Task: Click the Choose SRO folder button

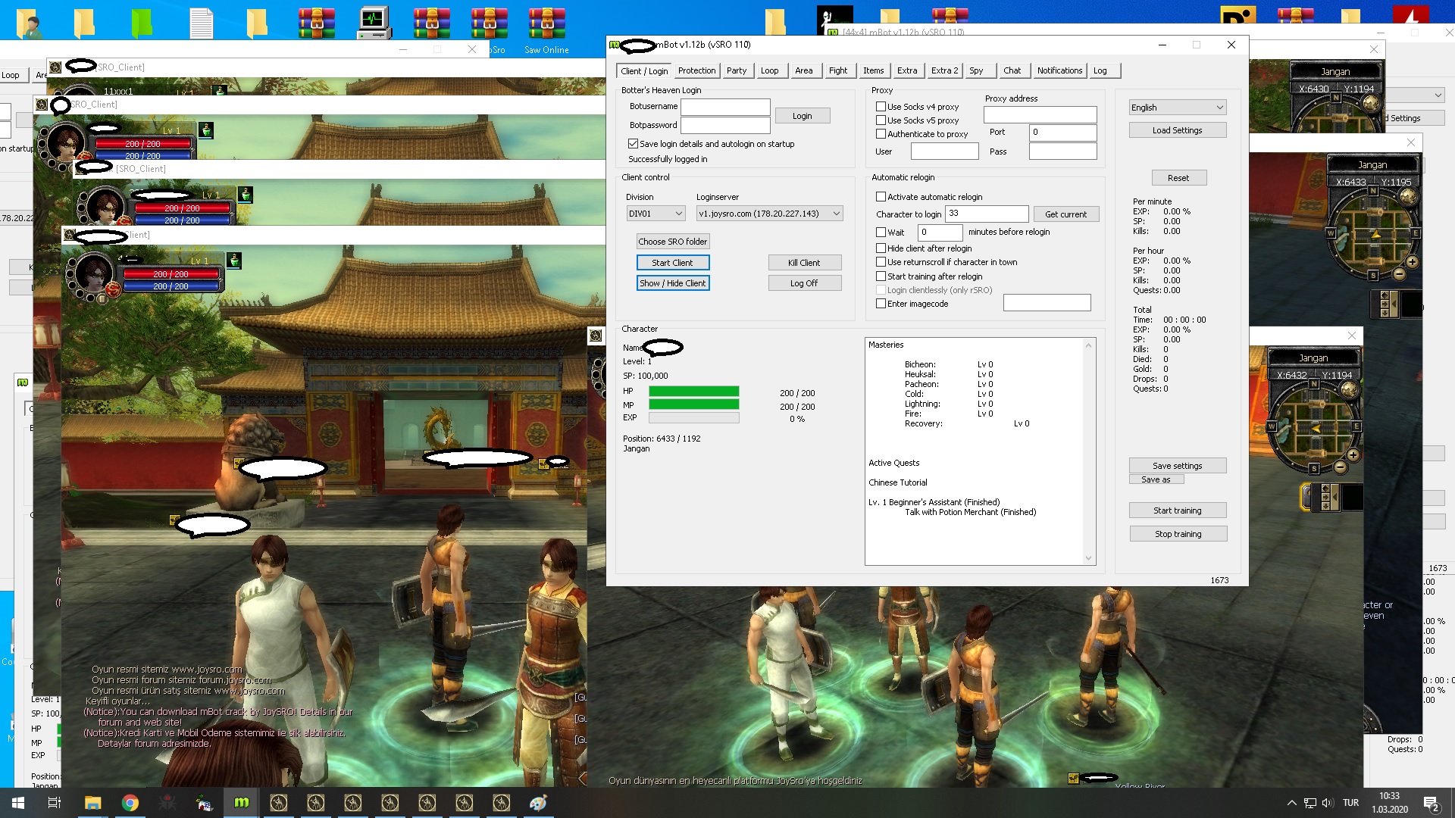Action: pyautogui.click(x=673, y=242)
